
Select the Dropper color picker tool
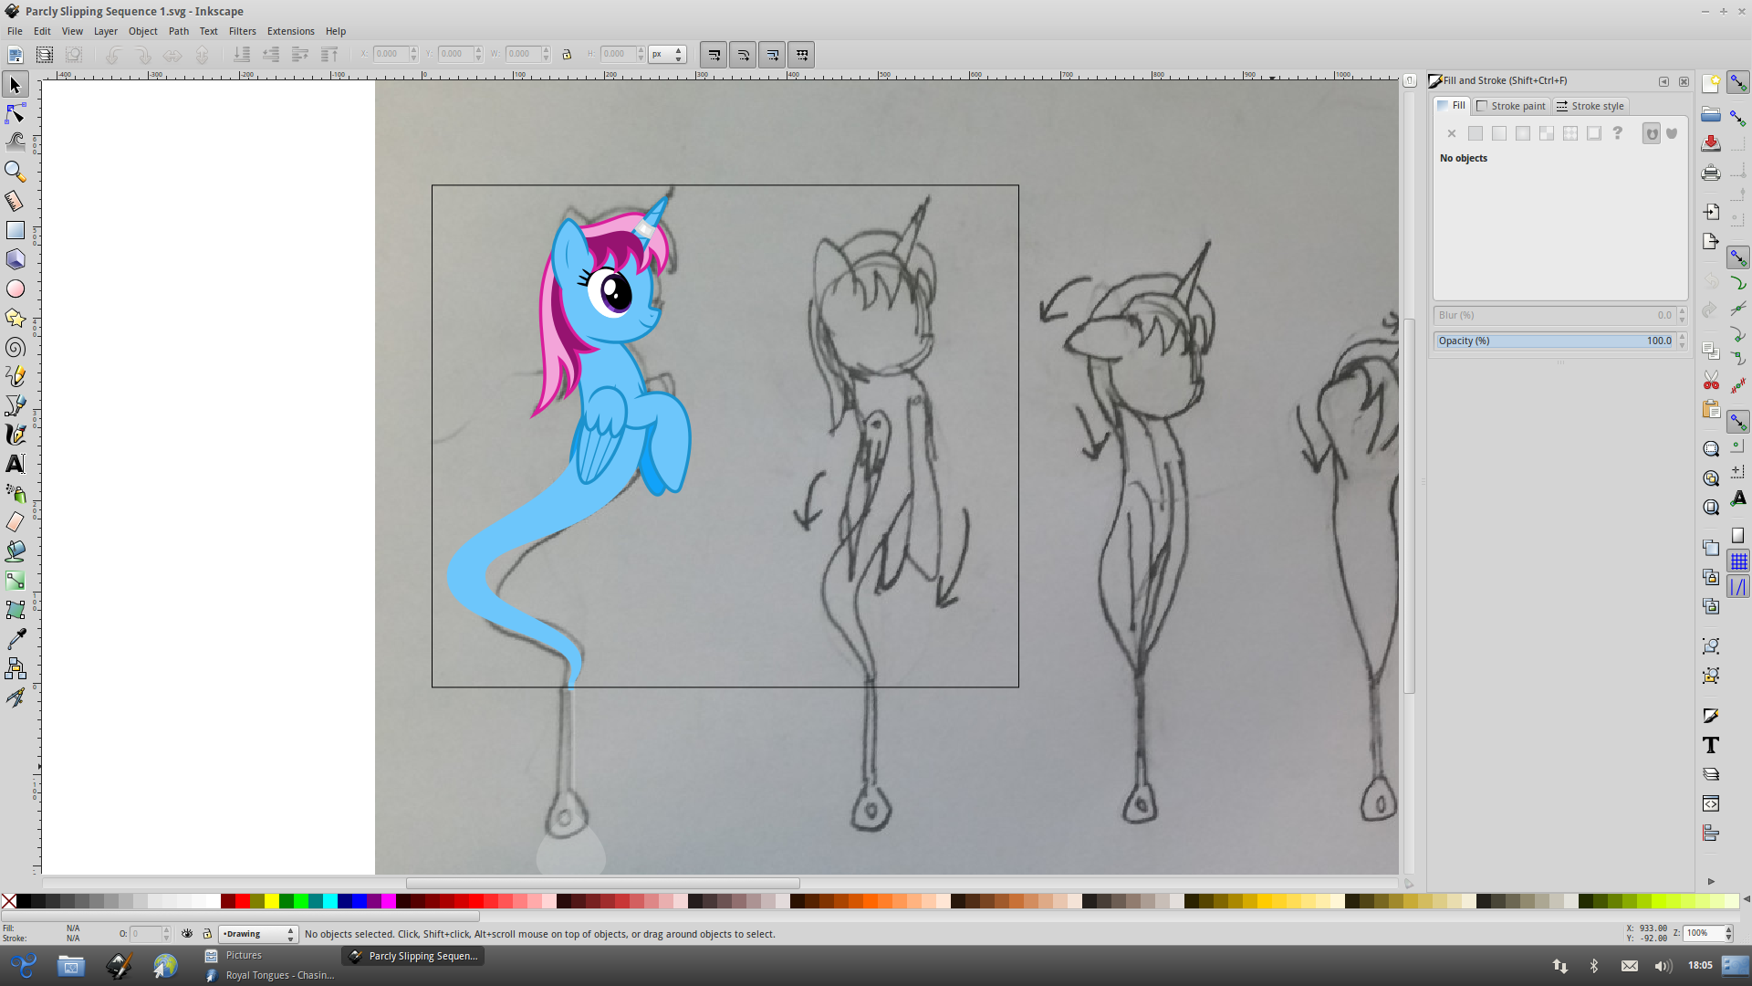click(16, 639)
